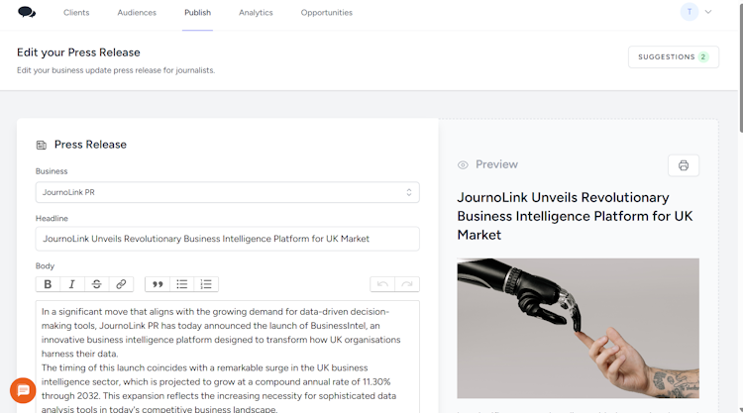The width and height of the screenshot is (743, 413).
Task: Click the speech bubble logo icon
Action: pos(27,12)
